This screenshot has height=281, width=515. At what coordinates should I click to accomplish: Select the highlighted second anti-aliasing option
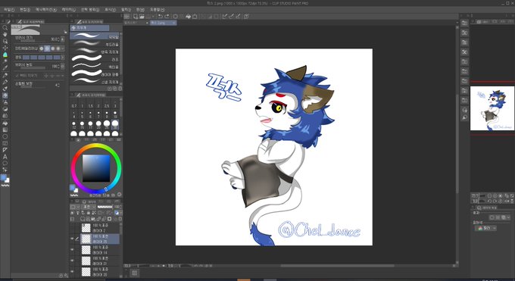point(47,48)
